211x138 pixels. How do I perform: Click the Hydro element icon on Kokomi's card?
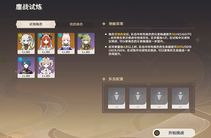(x=60, y=36)
